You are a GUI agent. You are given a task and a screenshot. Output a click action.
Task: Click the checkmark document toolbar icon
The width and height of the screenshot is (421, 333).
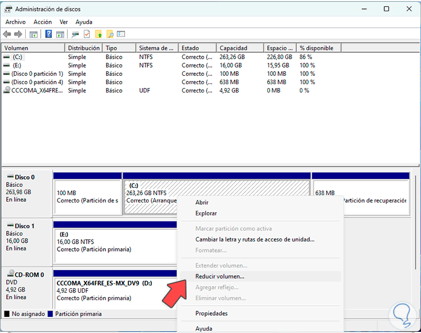click(x=87, y=34)
